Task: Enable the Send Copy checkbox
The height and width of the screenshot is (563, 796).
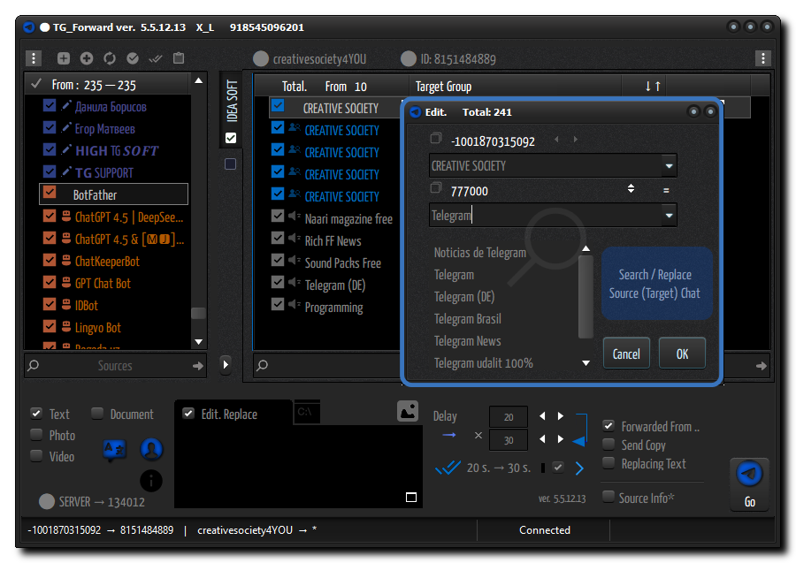Action: point(608,445)
